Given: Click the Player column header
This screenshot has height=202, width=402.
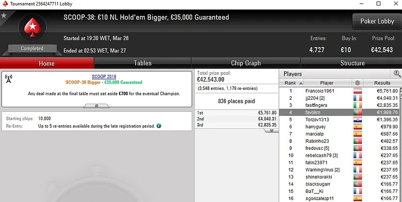Looking at the screenshot, I should coord(327,83).
